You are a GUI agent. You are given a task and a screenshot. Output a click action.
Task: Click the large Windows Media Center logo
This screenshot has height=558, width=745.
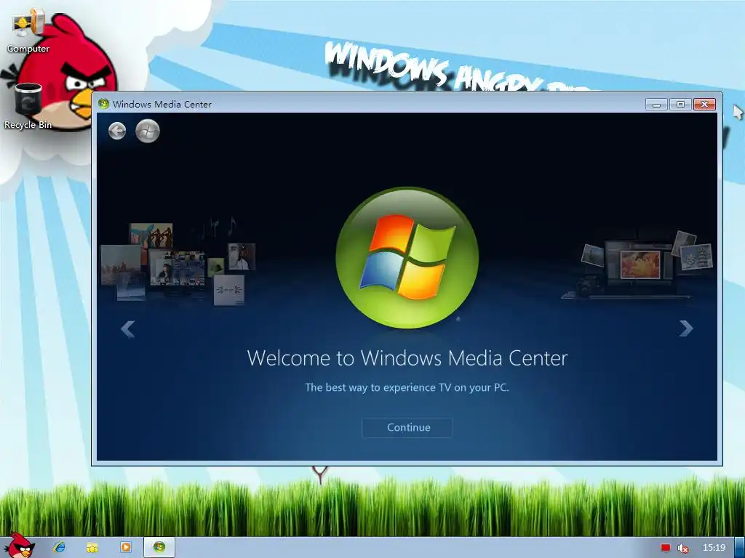(407, 258)
